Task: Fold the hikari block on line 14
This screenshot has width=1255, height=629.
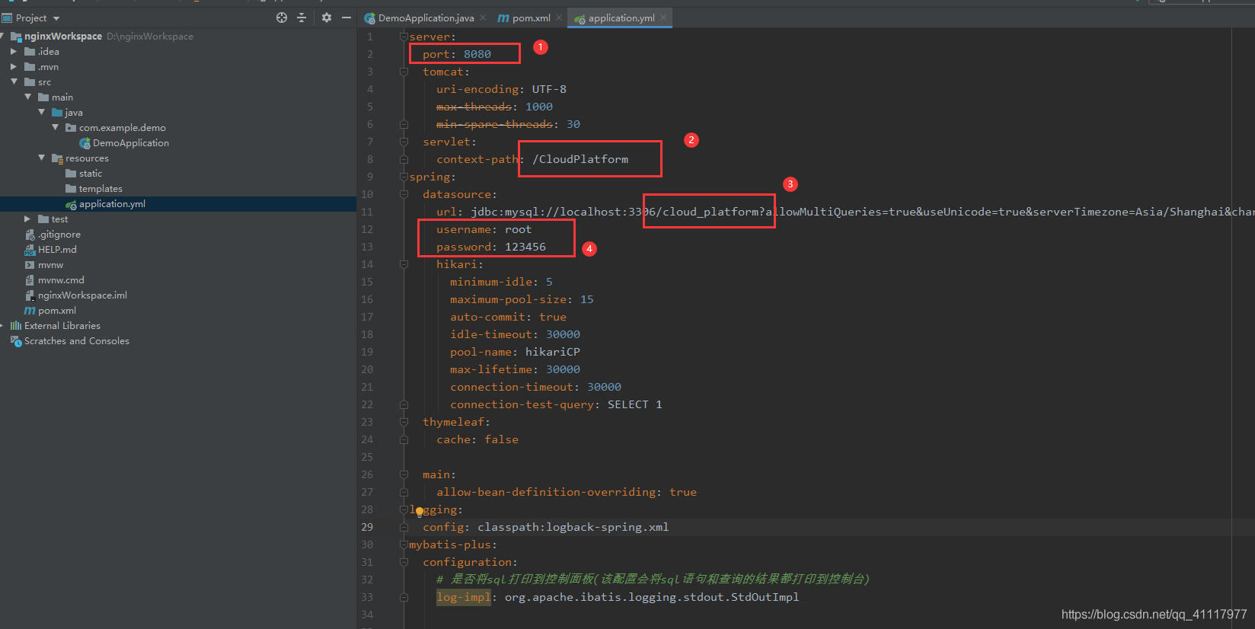Action: [404, 264]
